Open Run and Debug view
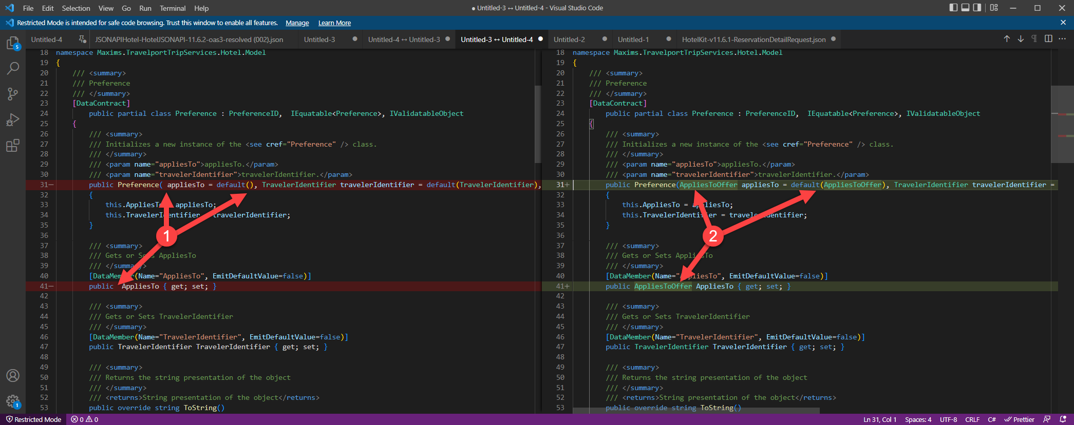1074x425 pixels. pyautogui.click(x=13, y=119)
